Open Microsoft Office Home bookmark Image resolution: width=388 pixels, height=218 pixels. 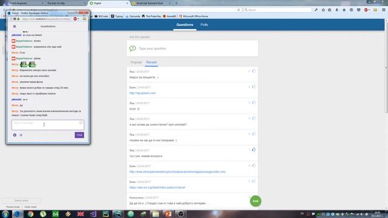193,16
